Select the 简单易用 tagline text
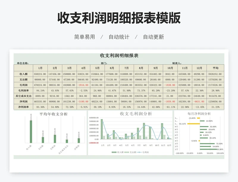Image resolution: width=238 pixels, height=182 pixels. point(84,37)
